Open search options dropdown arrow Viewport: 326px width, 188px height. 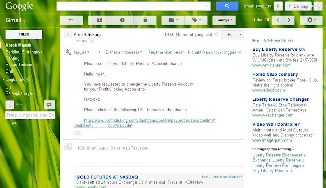click(207, 6)
